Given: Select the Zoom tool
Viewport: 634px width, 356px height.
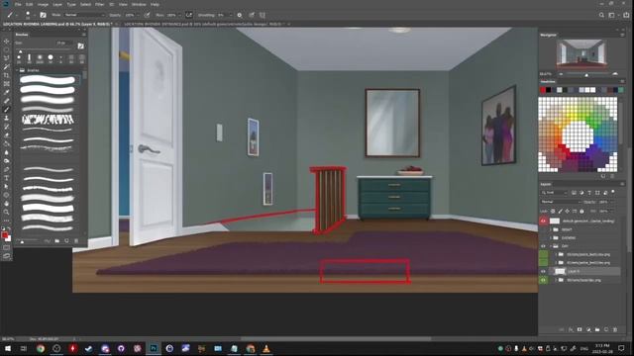Looking at the screenshot, I should click(x=7, y=212).
